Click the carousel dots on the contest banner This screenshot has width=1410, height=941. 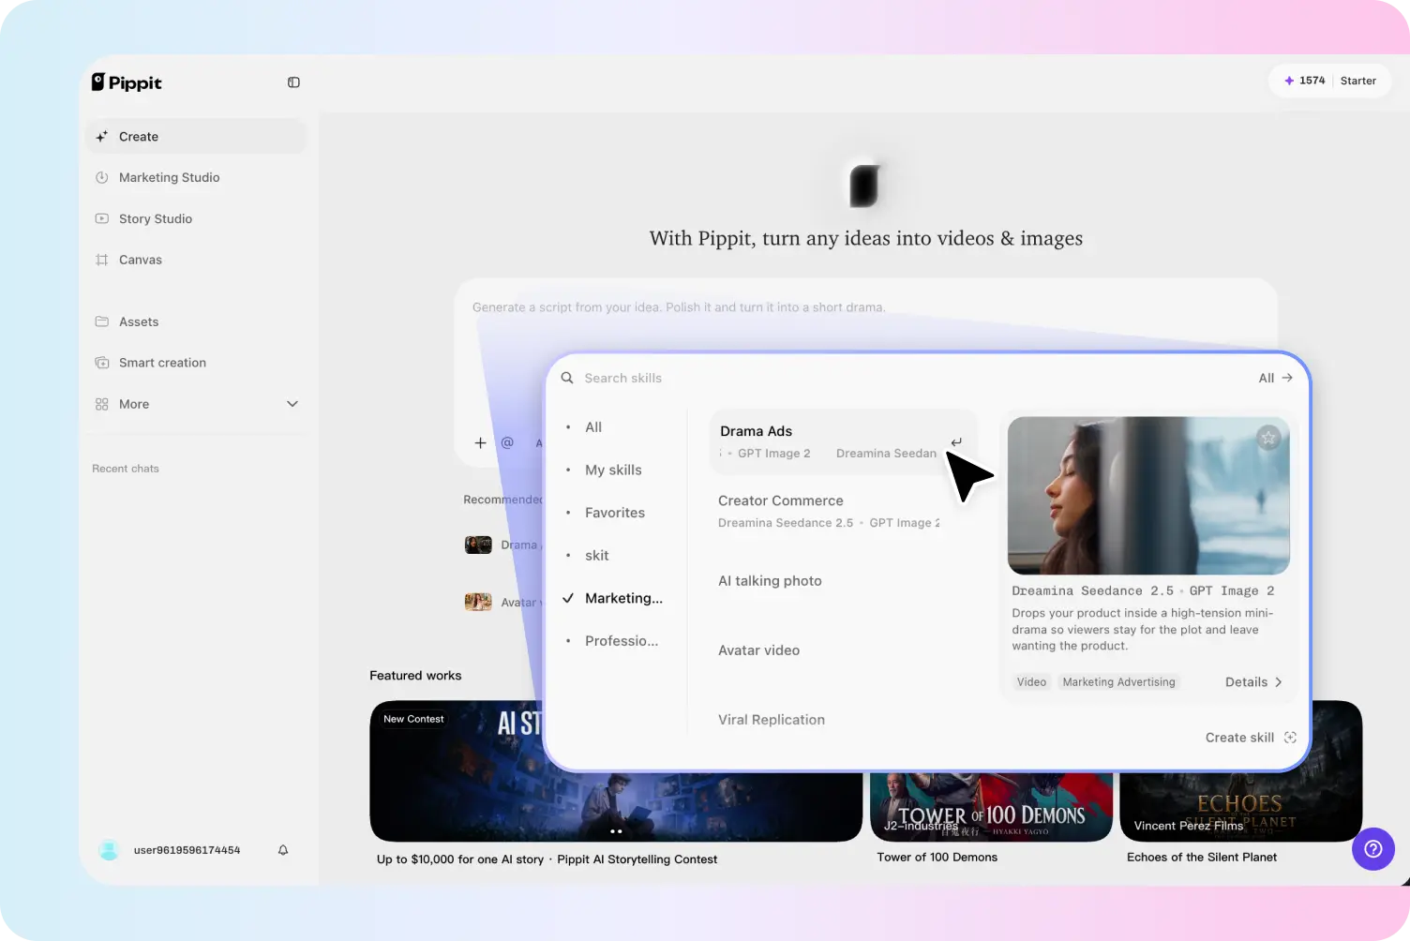pyautogui.click(x=616, y=831)
